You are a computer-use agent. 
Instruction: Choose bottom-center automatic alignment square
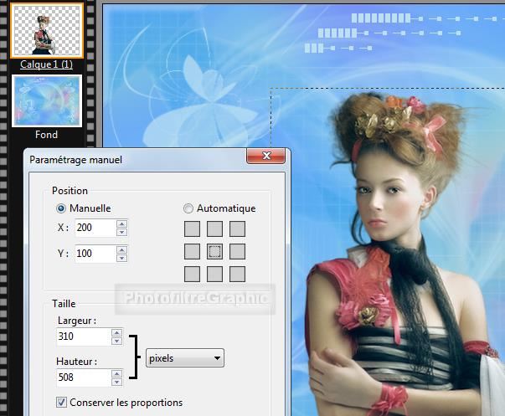215,274
